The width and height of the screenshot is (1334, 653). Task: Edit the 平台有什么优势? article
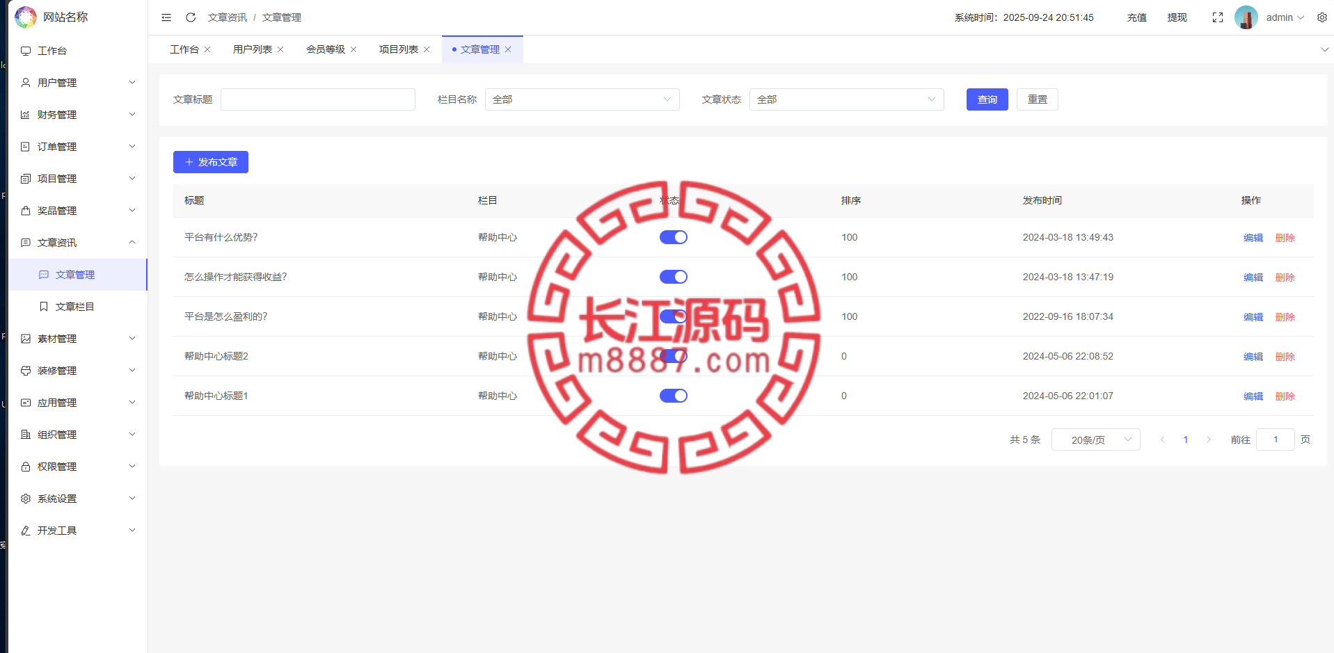(x=1253, y=238)
